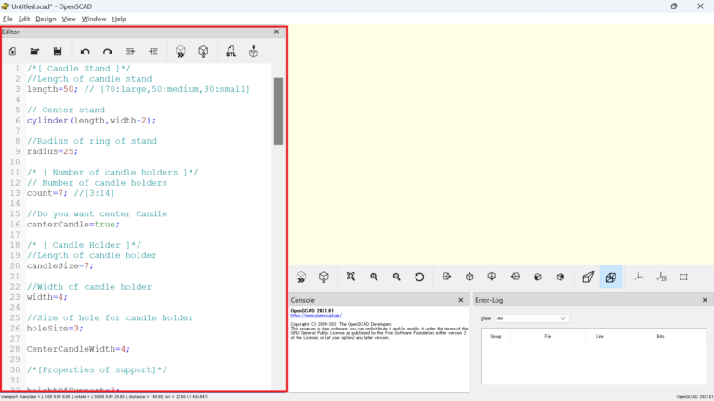Export the model as STL
Screen dimensions: 714x401
pos(231,51)
